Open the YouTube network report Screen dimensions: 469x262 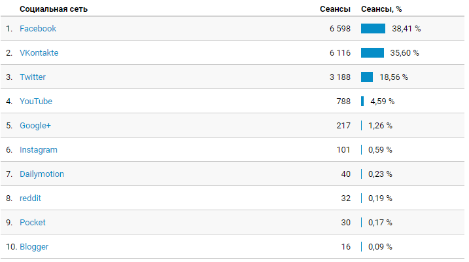tap(36, 102)
